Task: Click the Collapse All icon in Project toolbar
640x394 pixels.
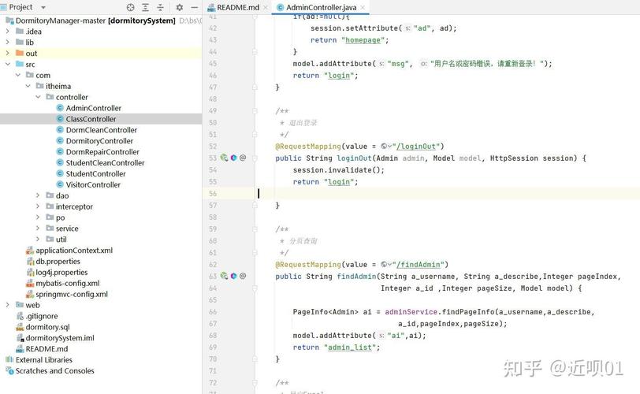Action: point(161,7)
